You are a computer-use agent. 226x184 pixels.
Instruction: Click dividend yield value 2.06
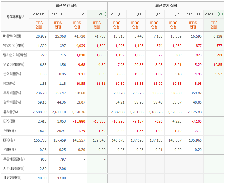(62, 169)
